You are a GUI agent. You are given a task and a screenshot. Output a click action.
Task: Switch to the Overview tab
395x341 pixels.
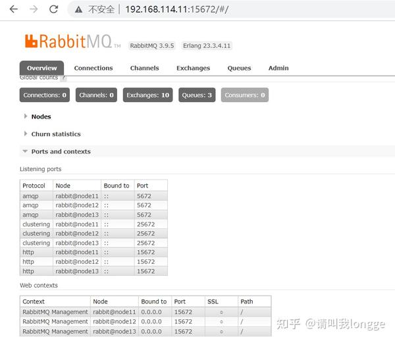tap(42, 68)
